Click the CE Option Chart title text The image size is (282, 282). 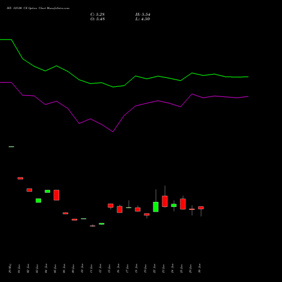pos(38,8)
